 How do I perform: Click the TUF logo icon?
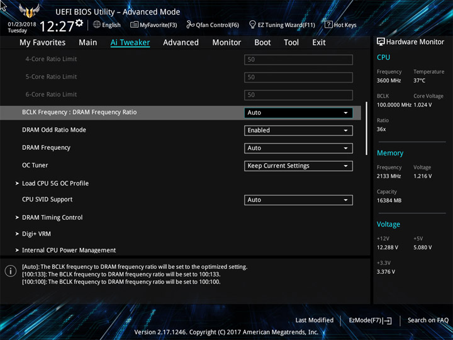(29, 11)
